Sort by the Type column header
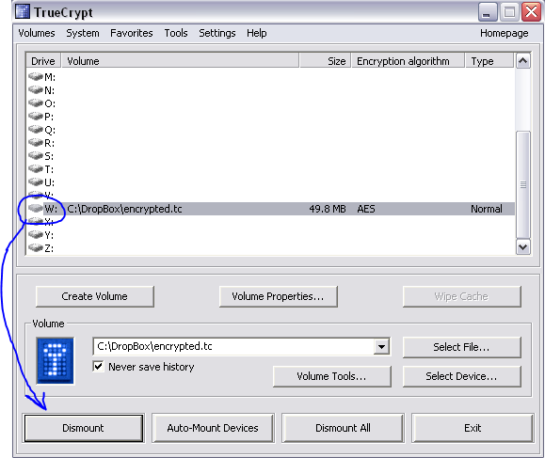This screenshot has width=545, height=458. pos(489,61)
